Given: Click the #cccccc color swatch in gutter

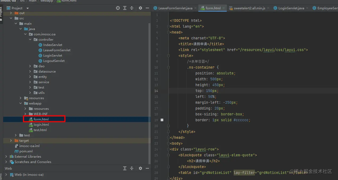Looking at the screenshot, I should (x=162, y=120).
